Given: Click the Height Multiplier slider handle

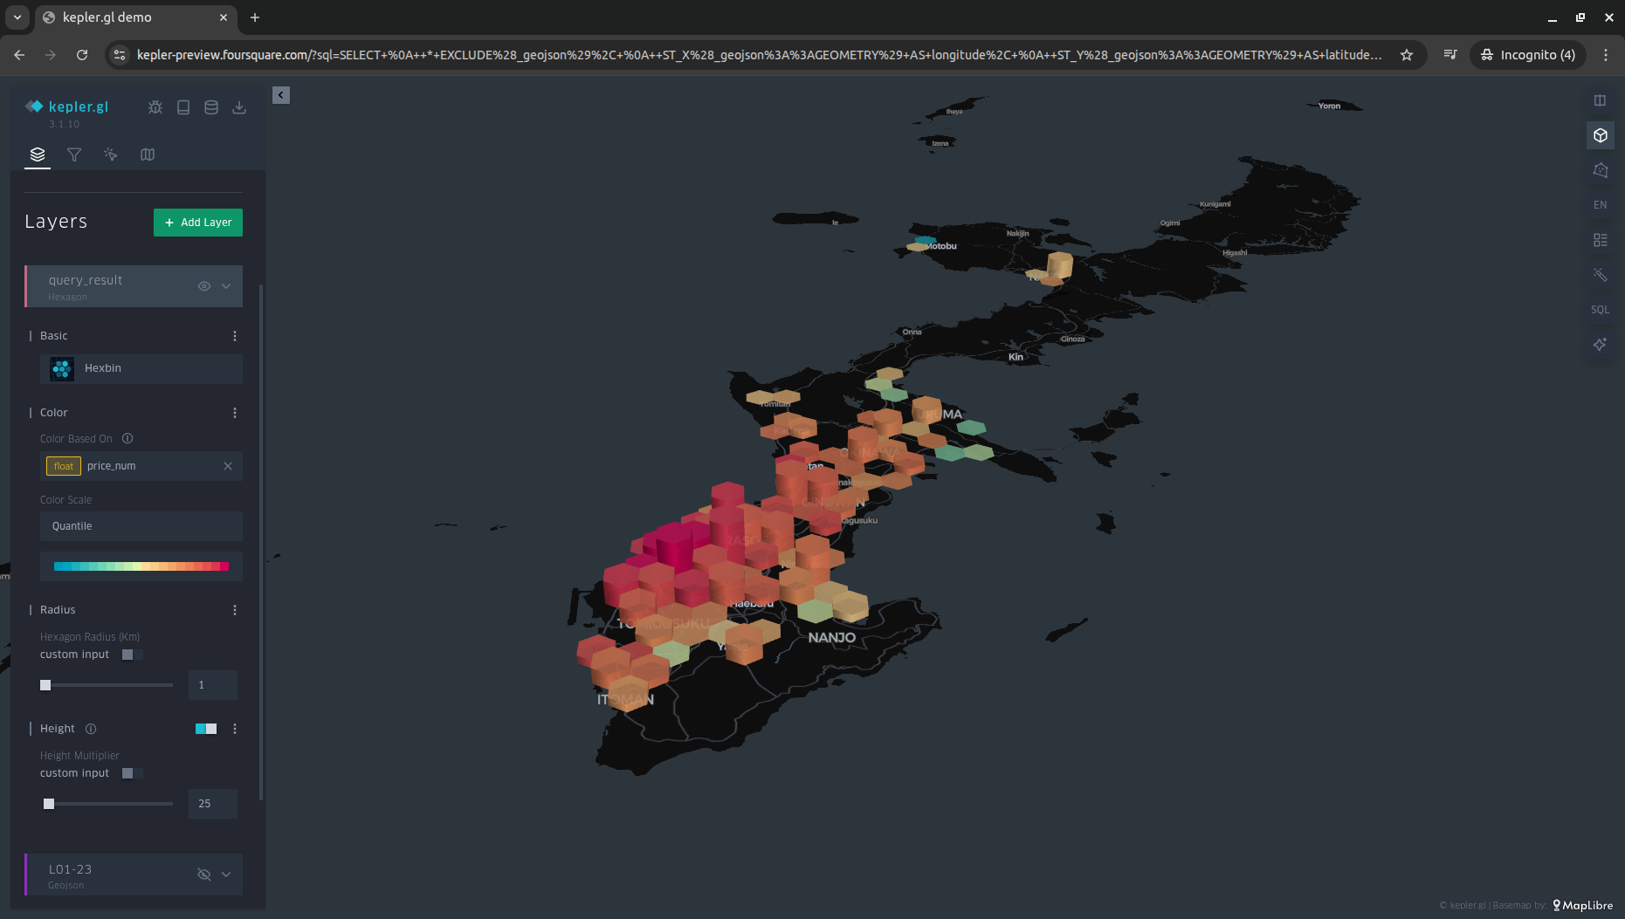Looking at the screenshot, I should [x=49, y=804].
